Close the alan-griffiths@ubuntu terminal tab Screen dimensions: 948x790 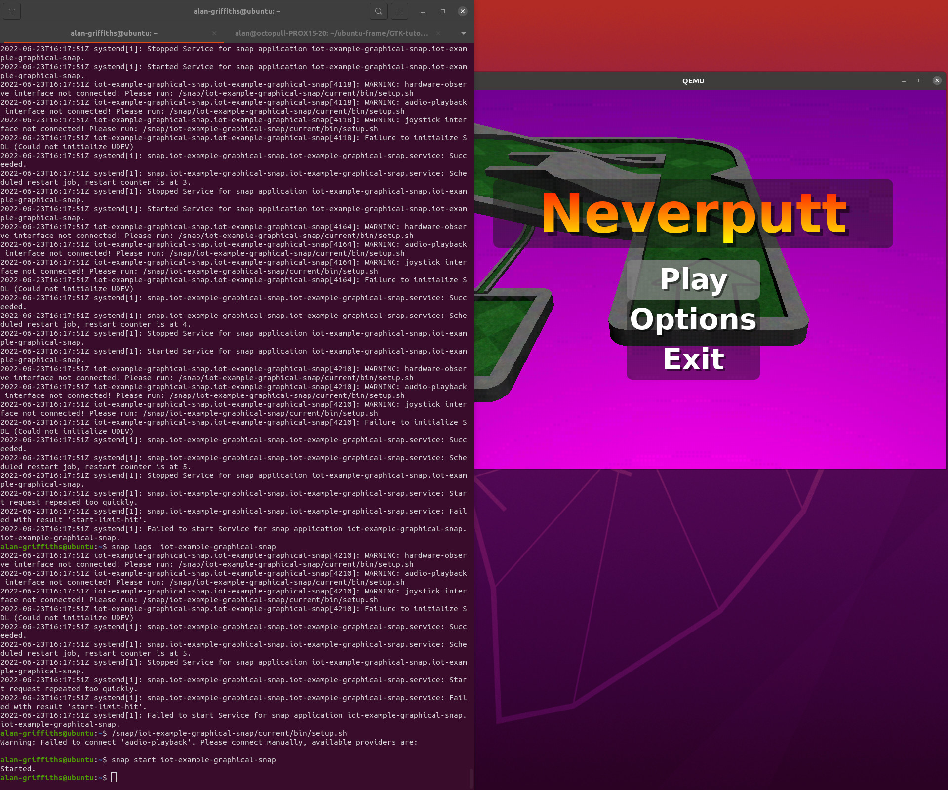coord(214,33)
